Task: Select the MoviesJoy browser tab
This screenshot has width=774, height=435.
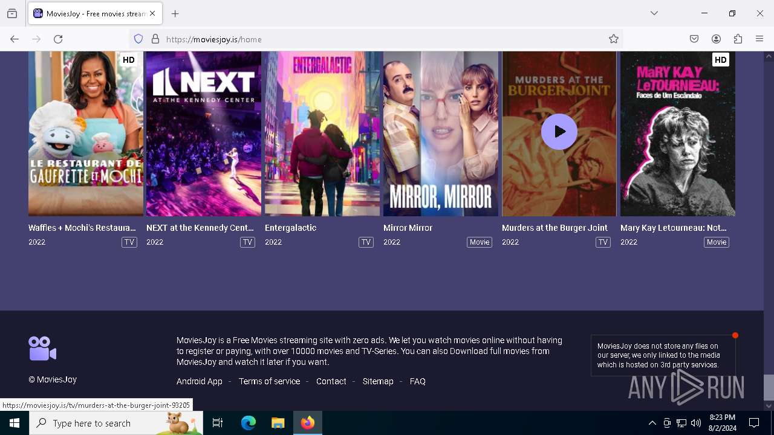Action: [95, 13]
